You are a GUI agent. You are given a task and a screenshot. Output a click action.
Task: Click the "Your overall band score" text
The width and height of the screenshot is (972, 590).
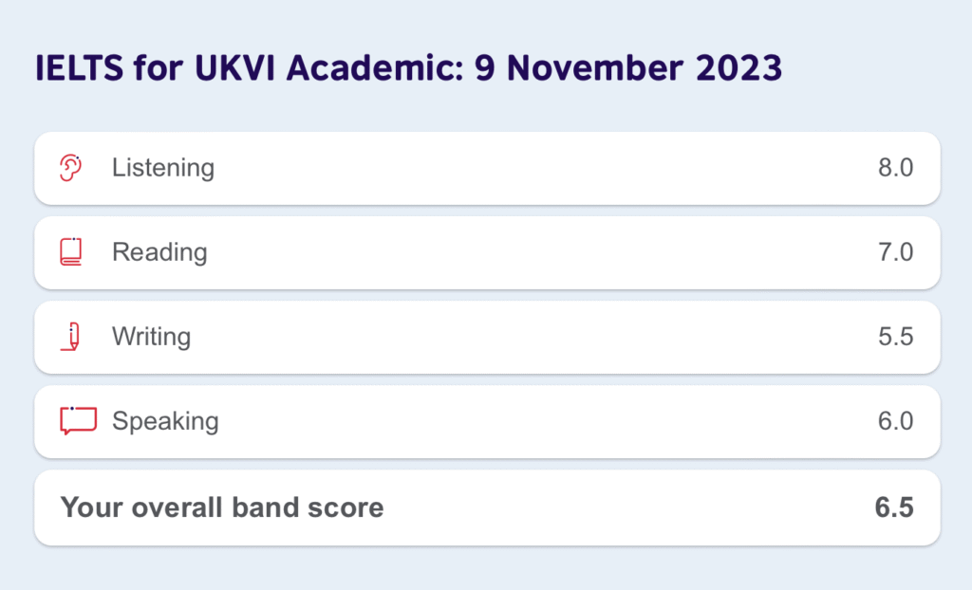[222, 507]
